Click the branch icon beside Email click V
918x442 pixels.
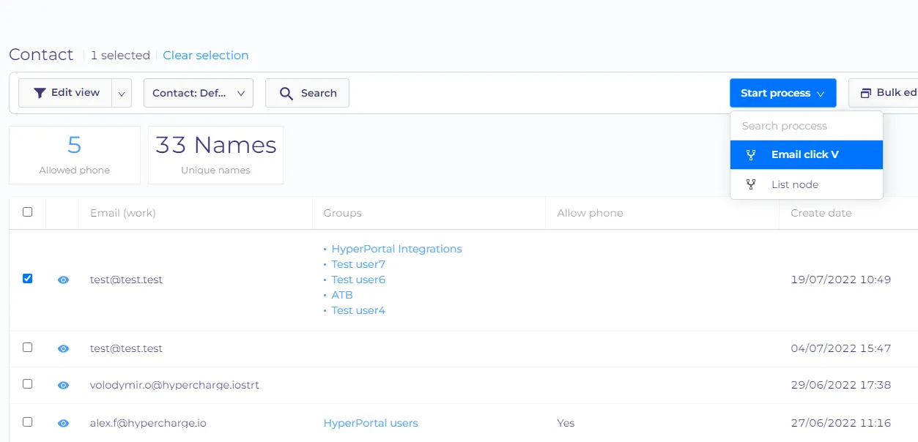coord(751,154)
